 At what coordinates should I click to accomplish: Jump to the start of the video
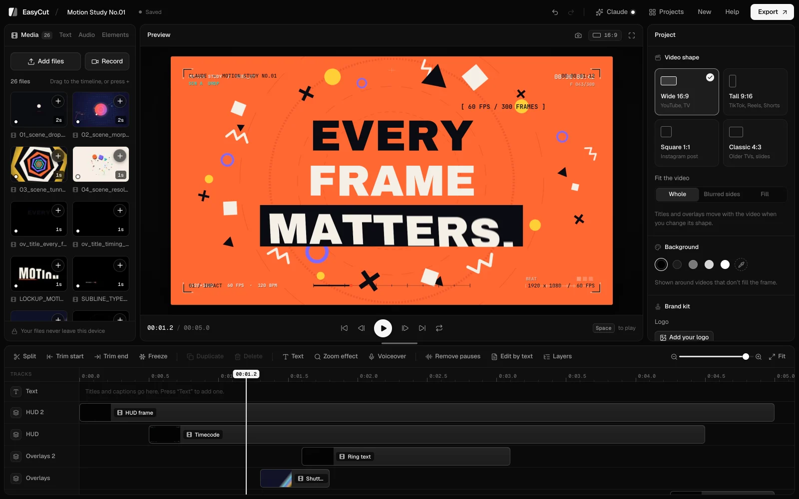(x=344, y=328)
